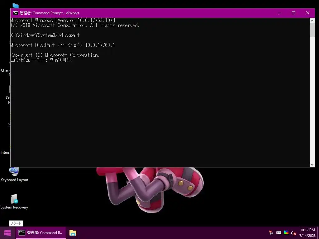Open the keyboard tray icon
Screen dimensions: 319x239
pos(279,233)
